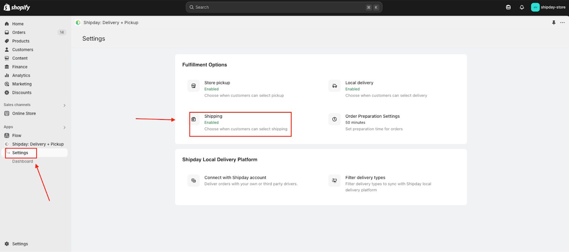This screenshot has height=252, width=569.
Task: Click the Marketing target icon
Action: click(7, 84)
